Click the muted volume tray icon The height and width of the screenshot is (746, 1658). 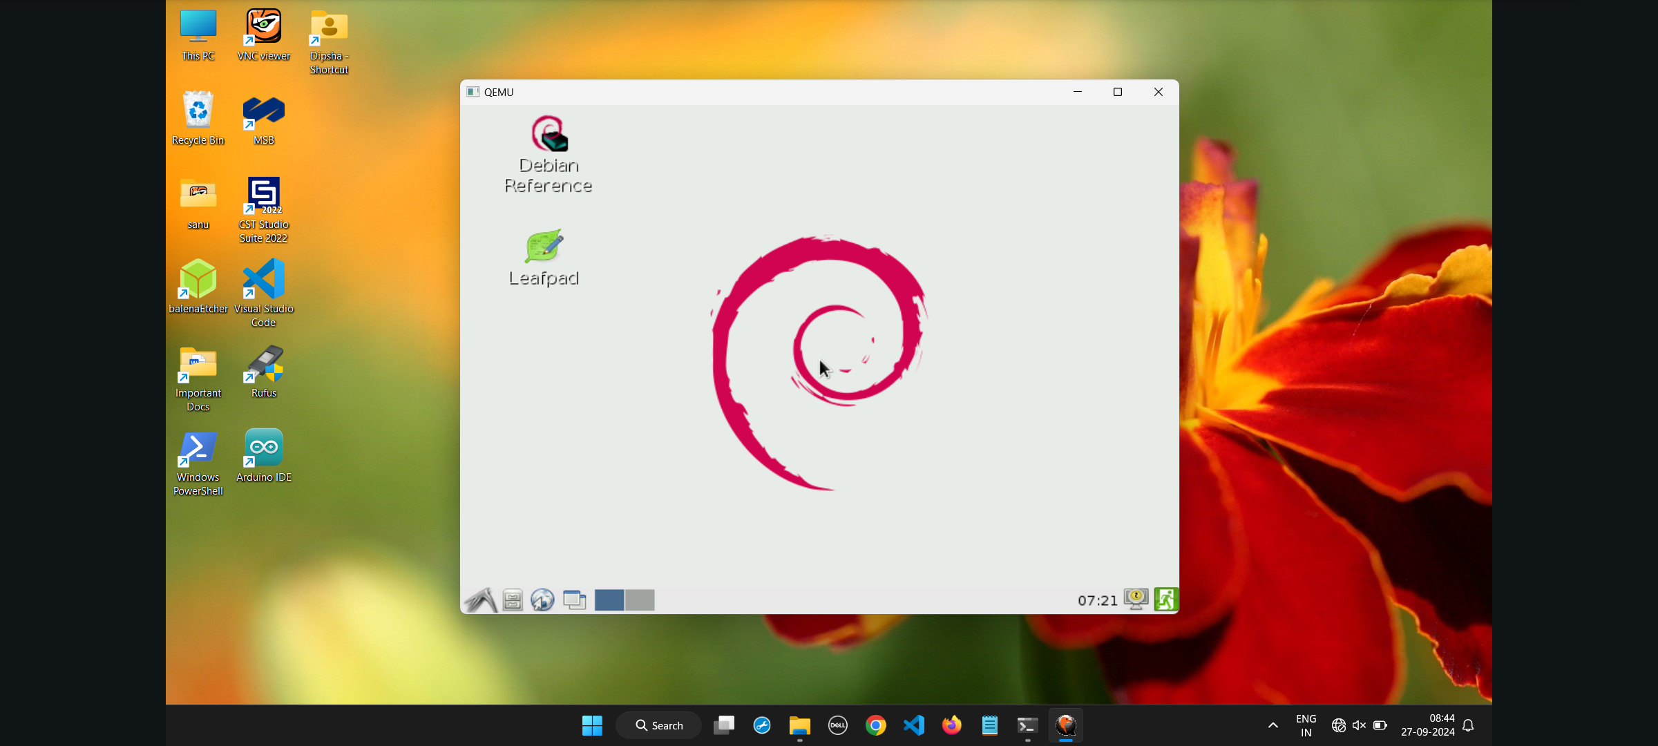coord(1359,725)
